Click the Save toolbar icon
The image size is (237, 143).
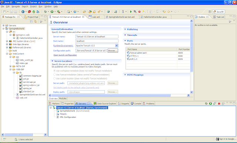tap(11, 11)
